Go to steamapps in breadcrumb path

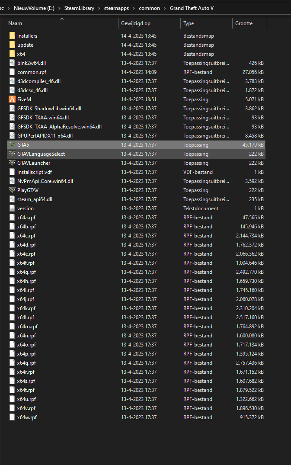point(116,8)
